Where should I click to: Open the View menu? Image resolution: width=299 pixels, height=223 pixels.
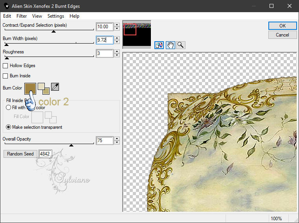(37, 16)
